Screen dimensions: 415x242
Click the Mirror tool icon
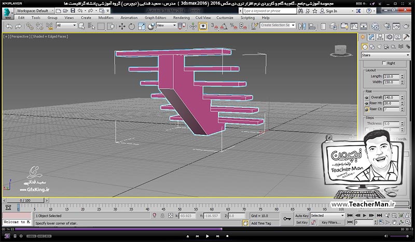coord(302,26)
